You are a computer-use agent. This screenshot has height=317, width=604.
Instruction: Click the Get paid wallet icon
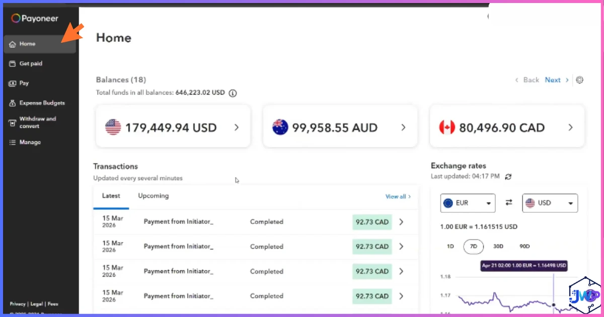point(13,64)
